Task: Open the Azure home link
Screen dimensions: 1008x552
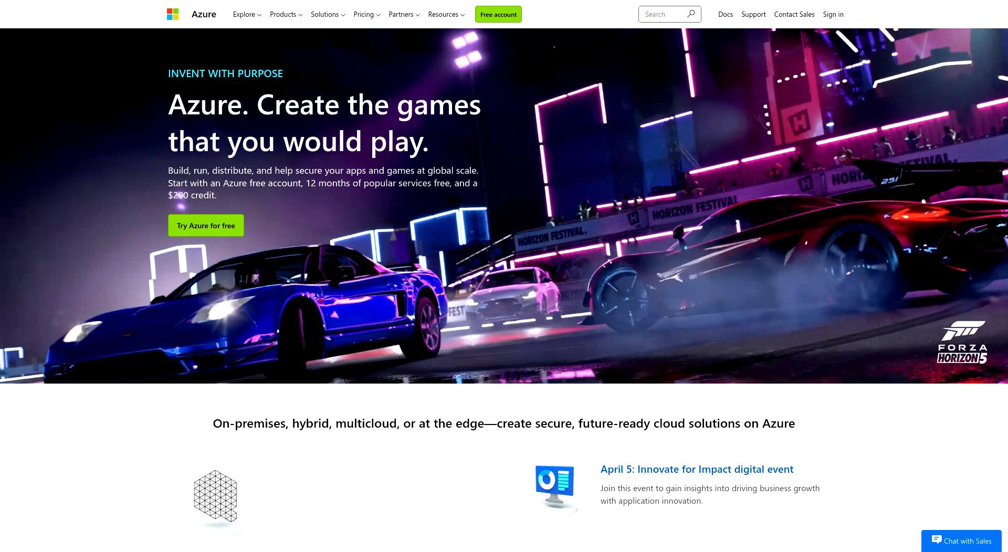Action: [204, 14]
